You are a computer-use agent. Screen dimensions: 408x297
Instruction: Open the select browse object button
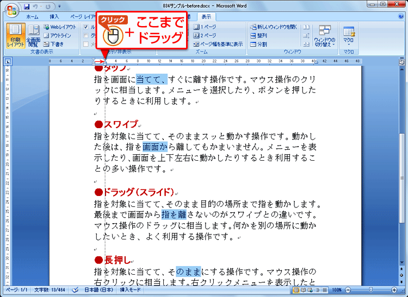click(402, 275)
